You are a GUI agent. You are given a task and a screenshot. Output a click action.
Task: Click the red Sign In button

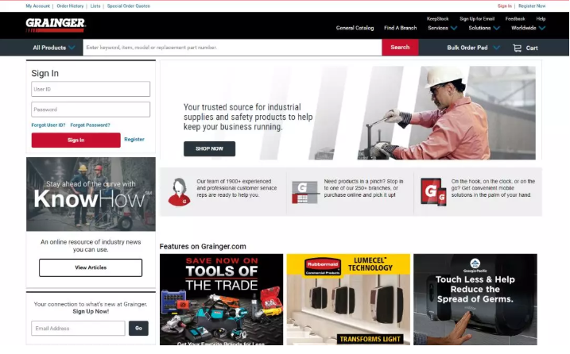pos(76,140)
